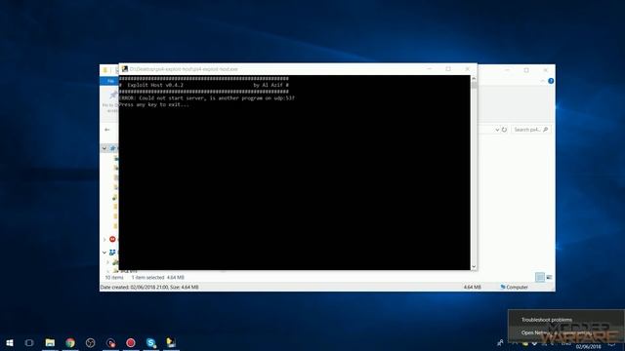Click the taskbar date 02/06/2018
This screenshot has width=625, height=351.
[x=588, y=347]
